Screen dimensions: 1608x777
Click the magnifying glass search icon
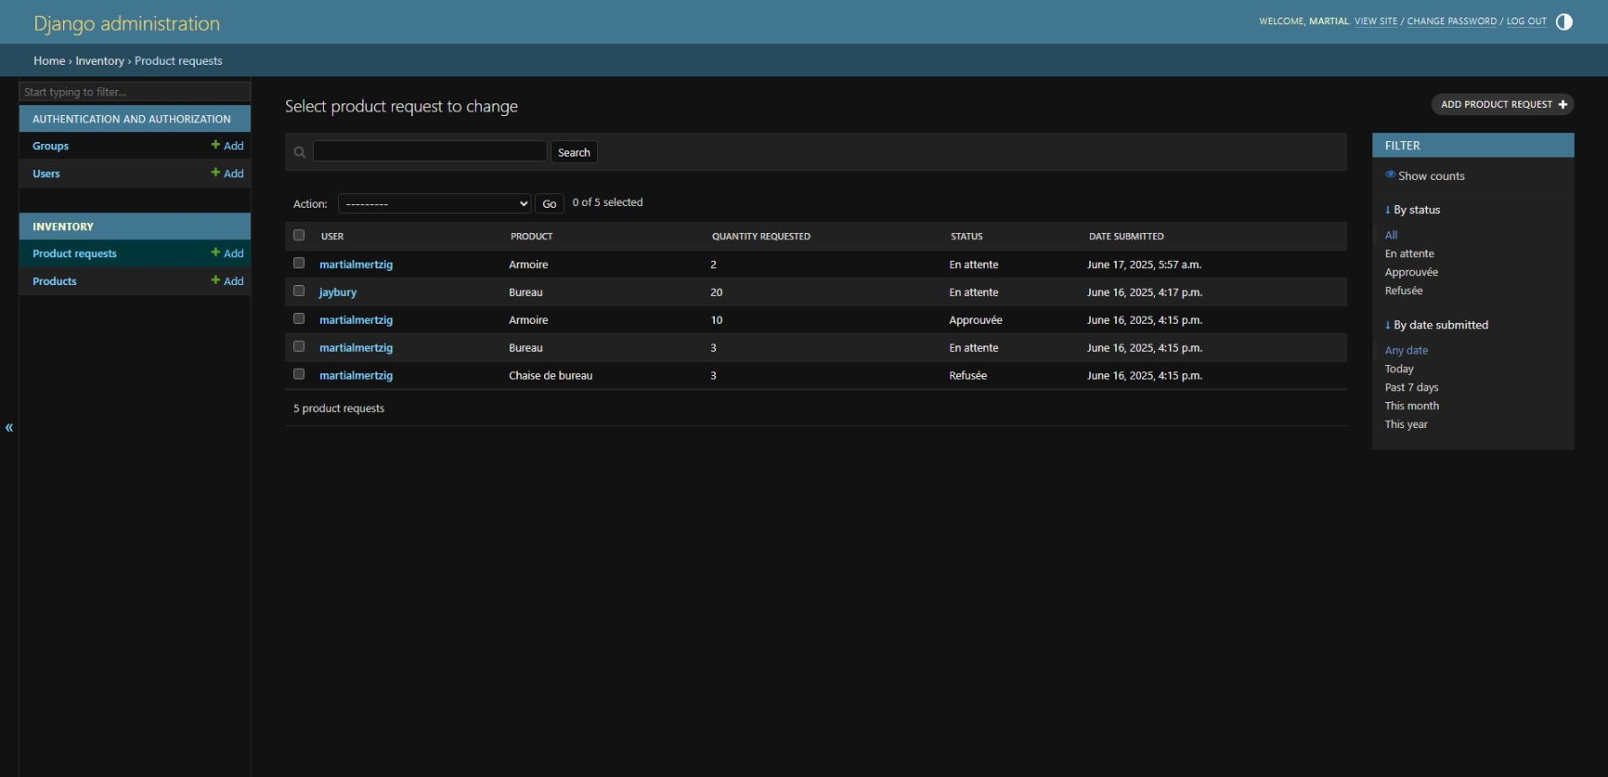[x=299, y=153]
